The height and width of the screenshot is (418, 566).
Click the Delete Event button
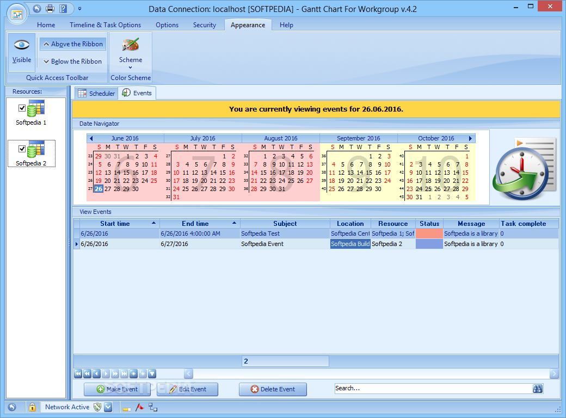[x=273, y=389]
